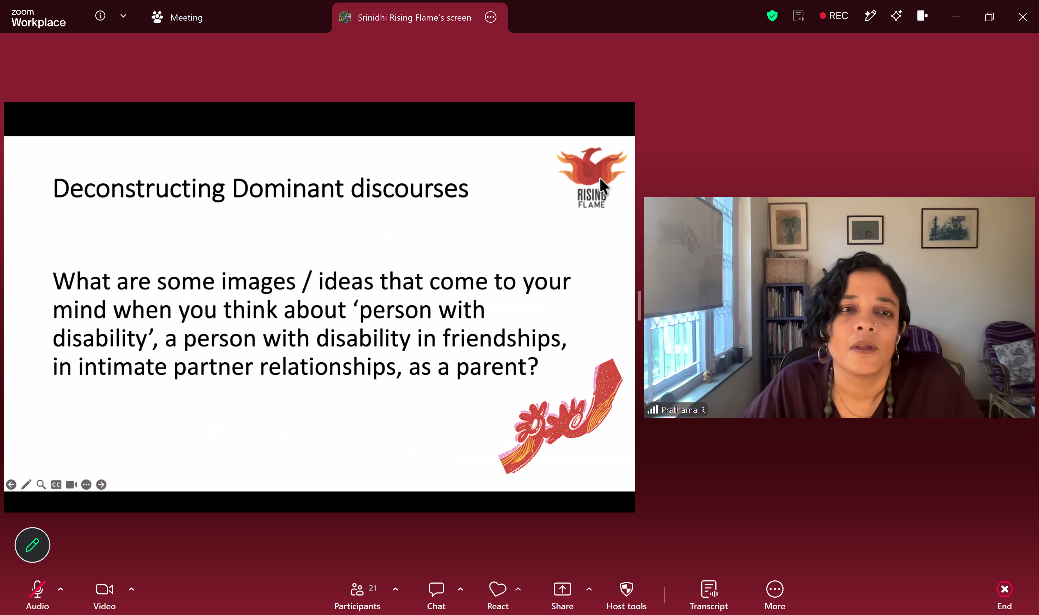Expand reactions options chevron
This screenshot has height=615, width=1039.
pyautogui.click(x=518, y=589)
